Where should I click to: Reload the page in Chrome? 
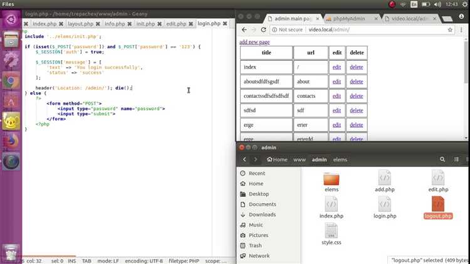[263, 29]
